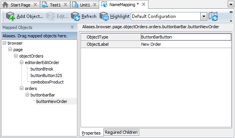Screen dimensions: 235x138
Task: Click the ObjectLabel property name
Action: 98,44
